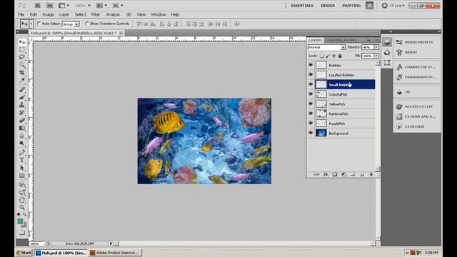Select the Move tool in the toolbox
This screenshot has width=457, height=257.
click(x=22, y=42)
